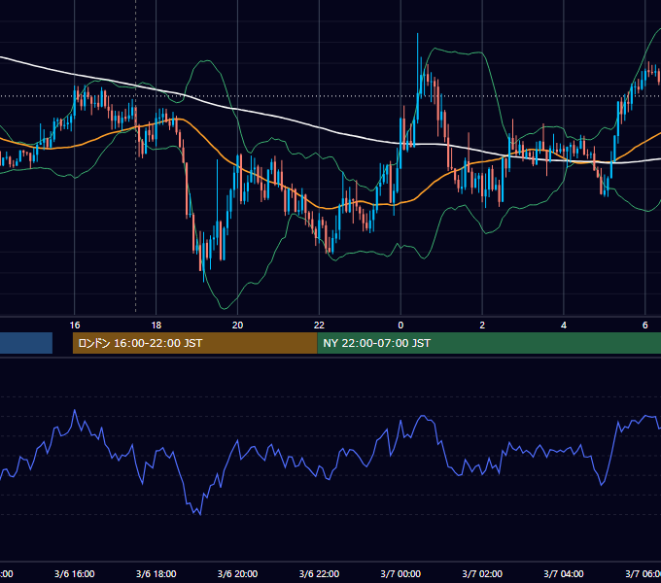Viewport: 661px width, 583px height.
Task: Click the 3/7 06:00 label on lower time axis
Action: pos(644,573)
